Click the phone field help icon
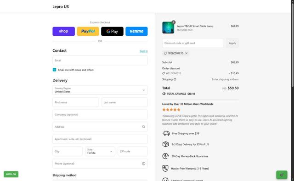 [x=144, y=164]
